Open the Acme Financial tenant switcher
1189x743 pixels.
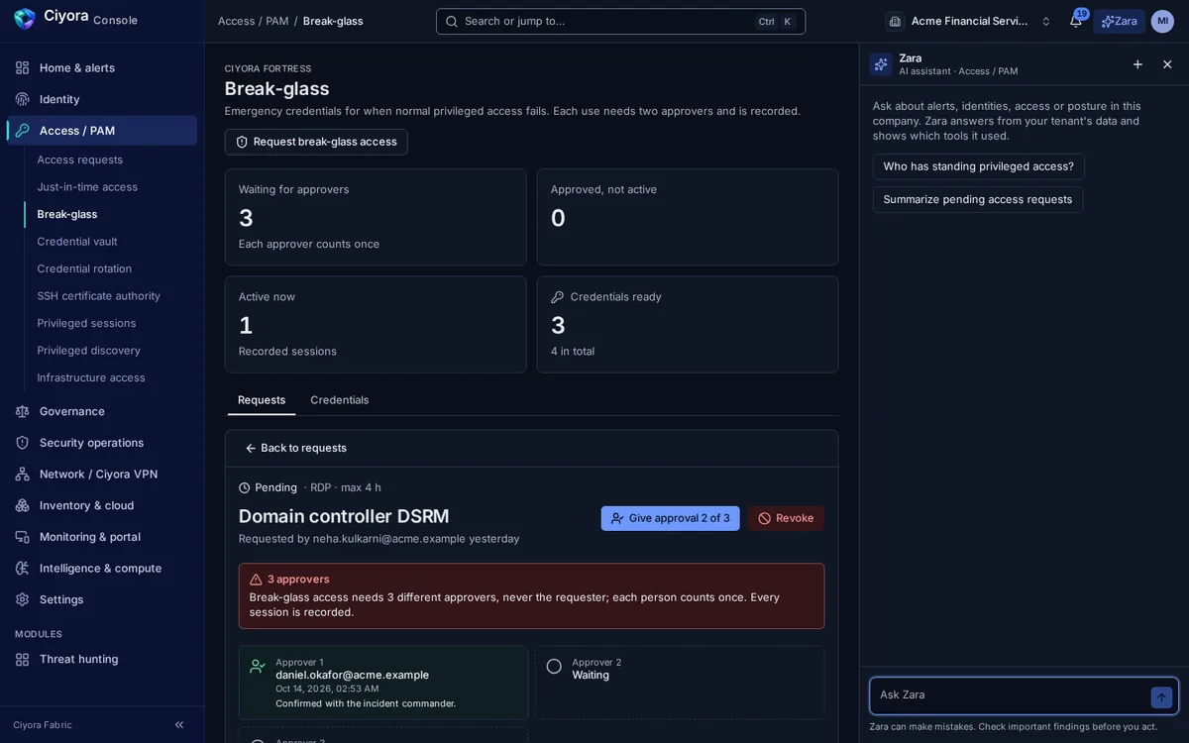click(970, 21)
